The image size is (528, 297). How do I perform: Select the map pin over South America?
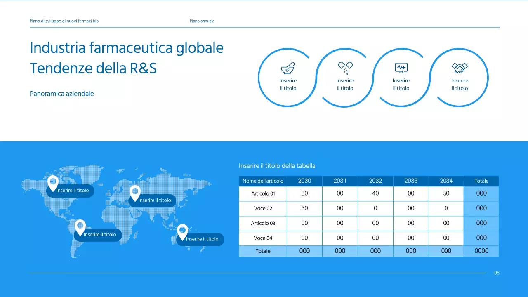coord(80,226)
